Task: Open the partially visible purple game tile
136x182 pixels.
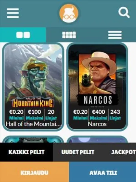Action: point(97,140)
